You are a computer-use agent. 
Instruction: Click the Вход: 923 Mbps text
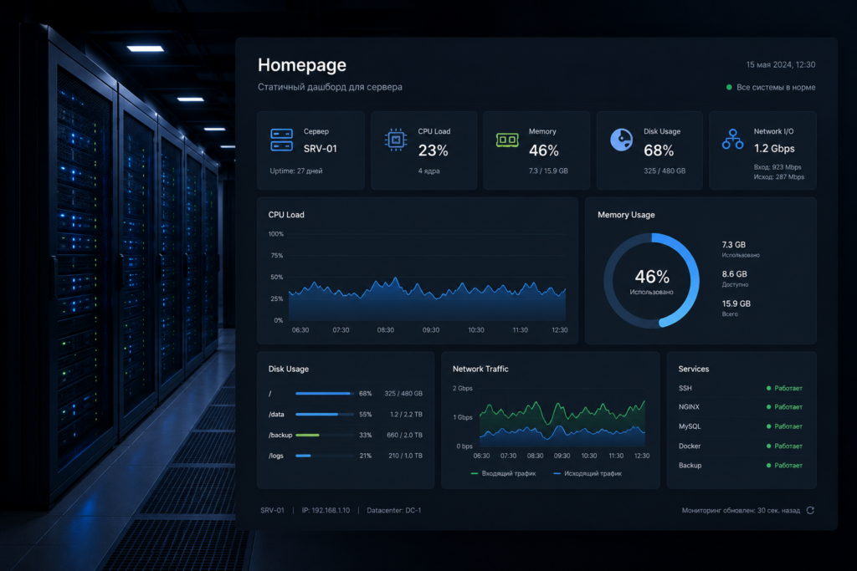point(777,167)
